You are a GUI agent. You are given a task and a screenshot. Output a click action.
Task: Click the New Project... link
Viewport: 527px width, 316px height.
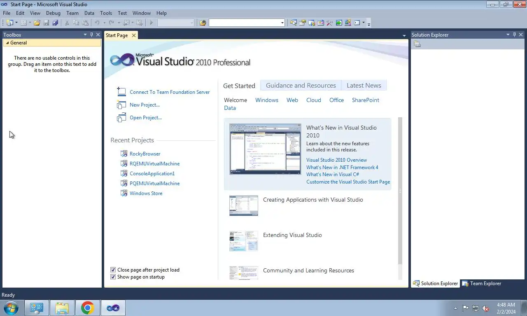point(145,105)
